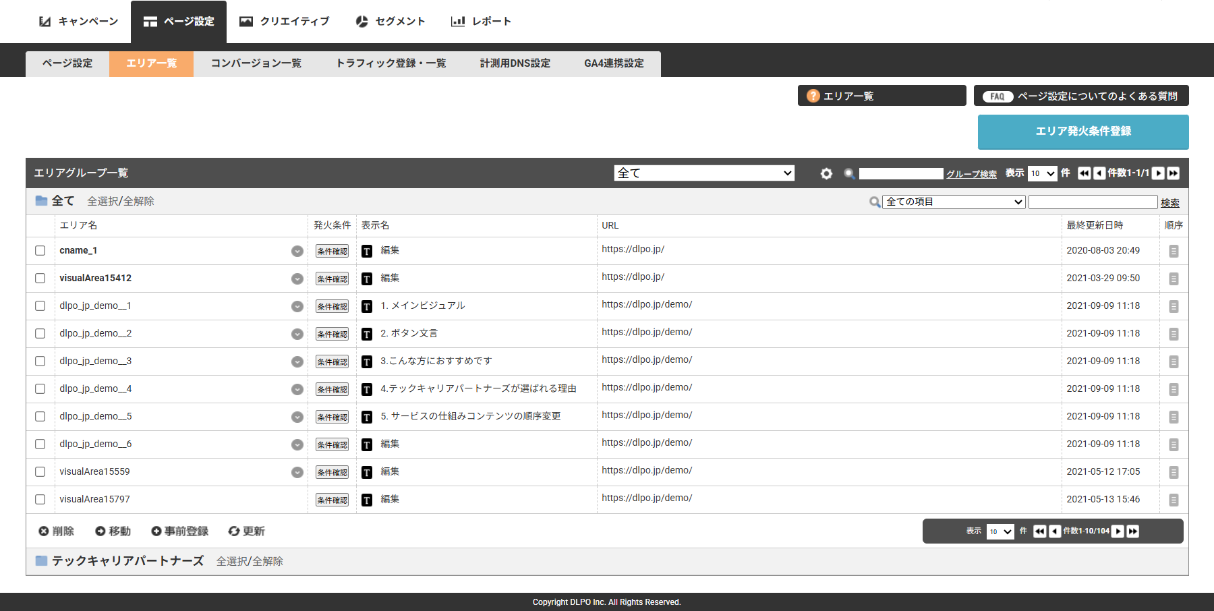Expand the arrow menu beside dlpo_jp_demo__1
Screen dimensions: 1214x611
(297, 306)
